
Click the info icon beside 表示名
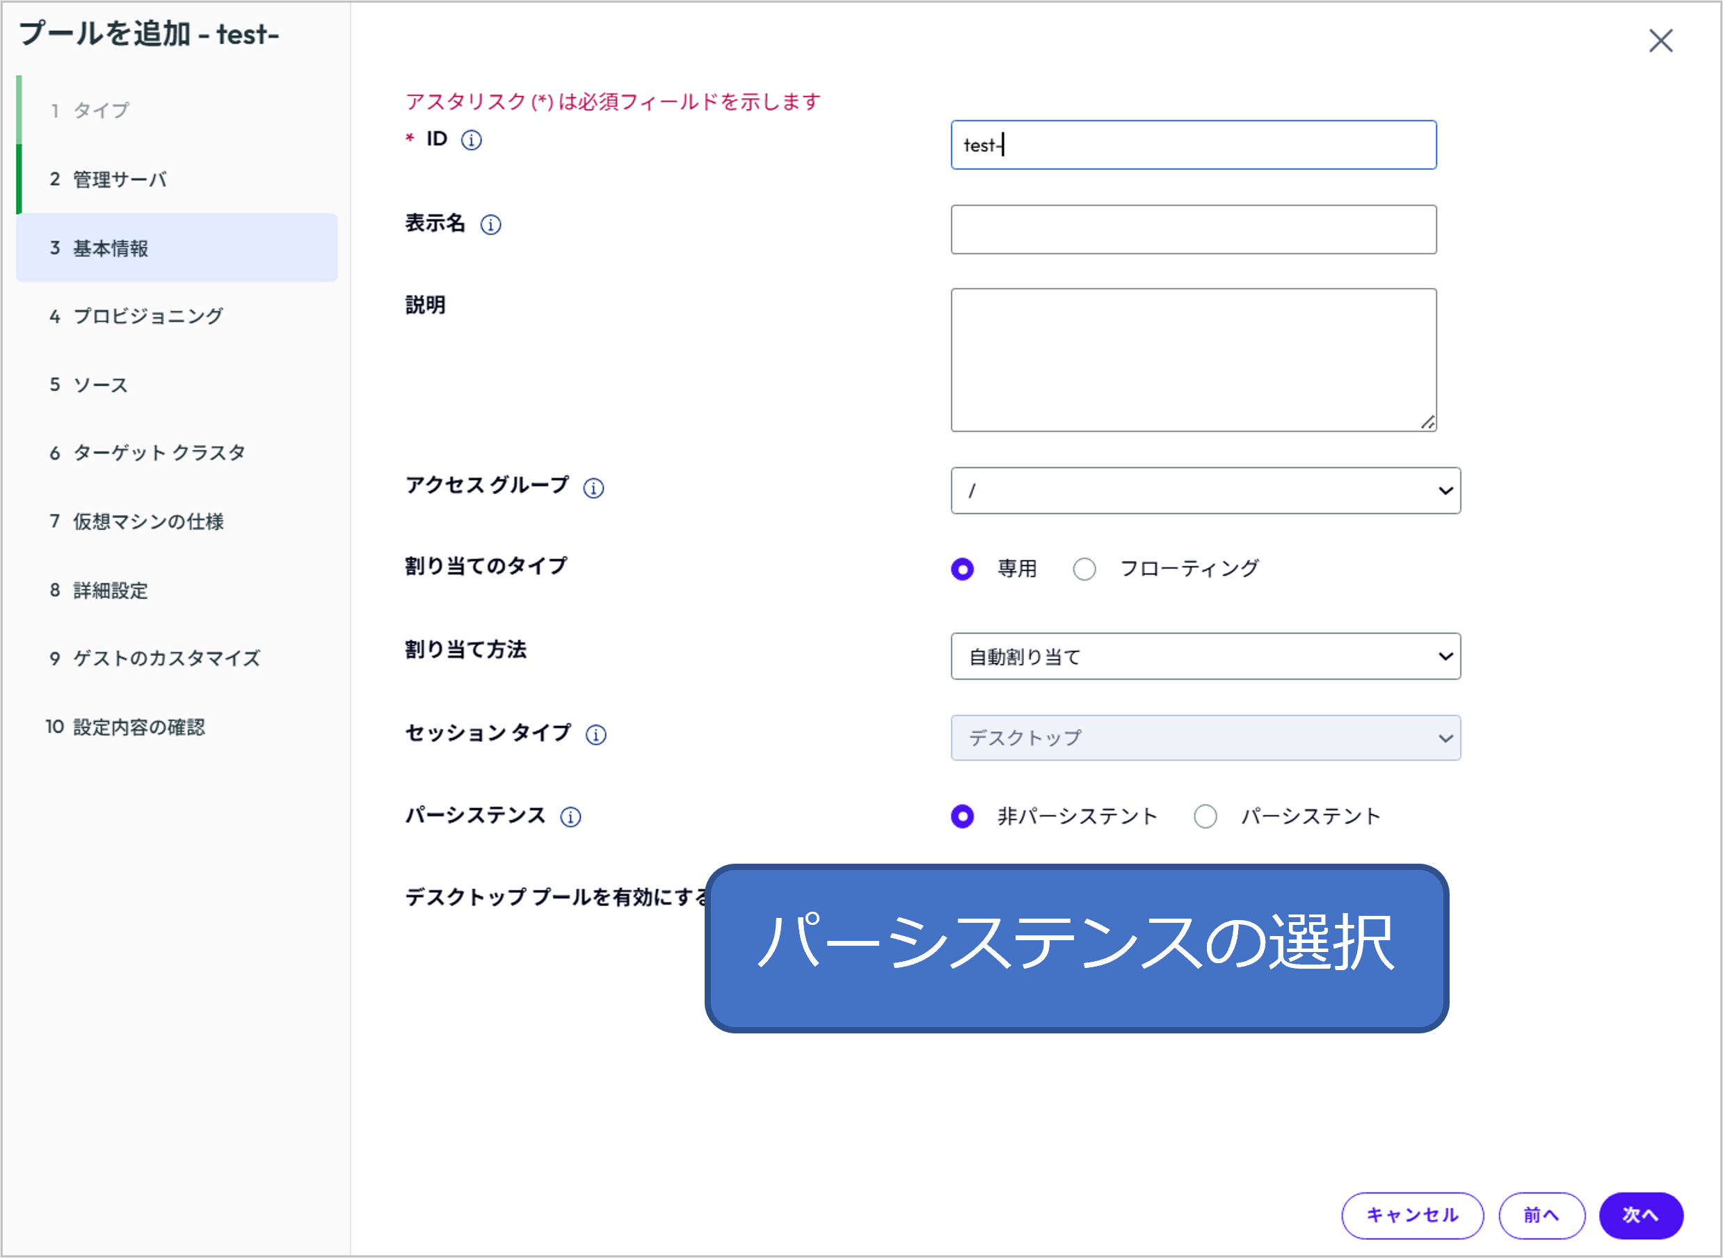click(490, 225)
